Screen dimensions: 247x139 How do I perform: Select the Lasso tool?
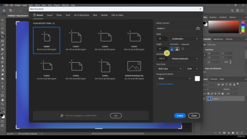(x=3, y=28)
